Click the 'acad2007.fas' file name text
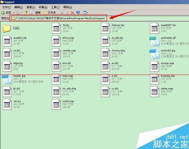Image resolution: width=189 pixels, height=149 pixels. [x=168, y=25]
